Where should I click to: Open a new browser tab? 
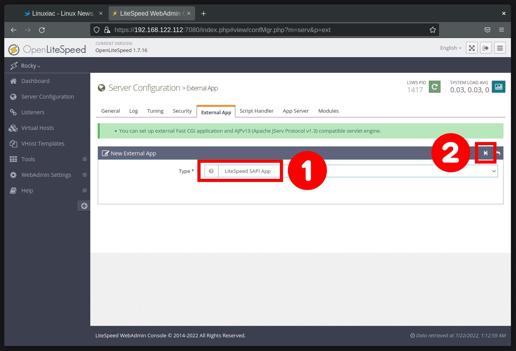click(x=203, y=13)
